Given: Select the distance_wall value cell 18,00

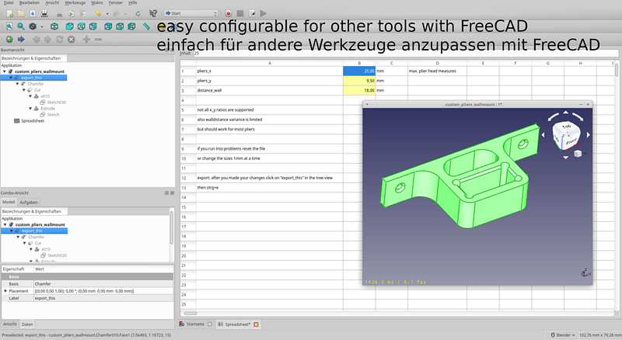Looking at the screenshot, I should point(359,90).
